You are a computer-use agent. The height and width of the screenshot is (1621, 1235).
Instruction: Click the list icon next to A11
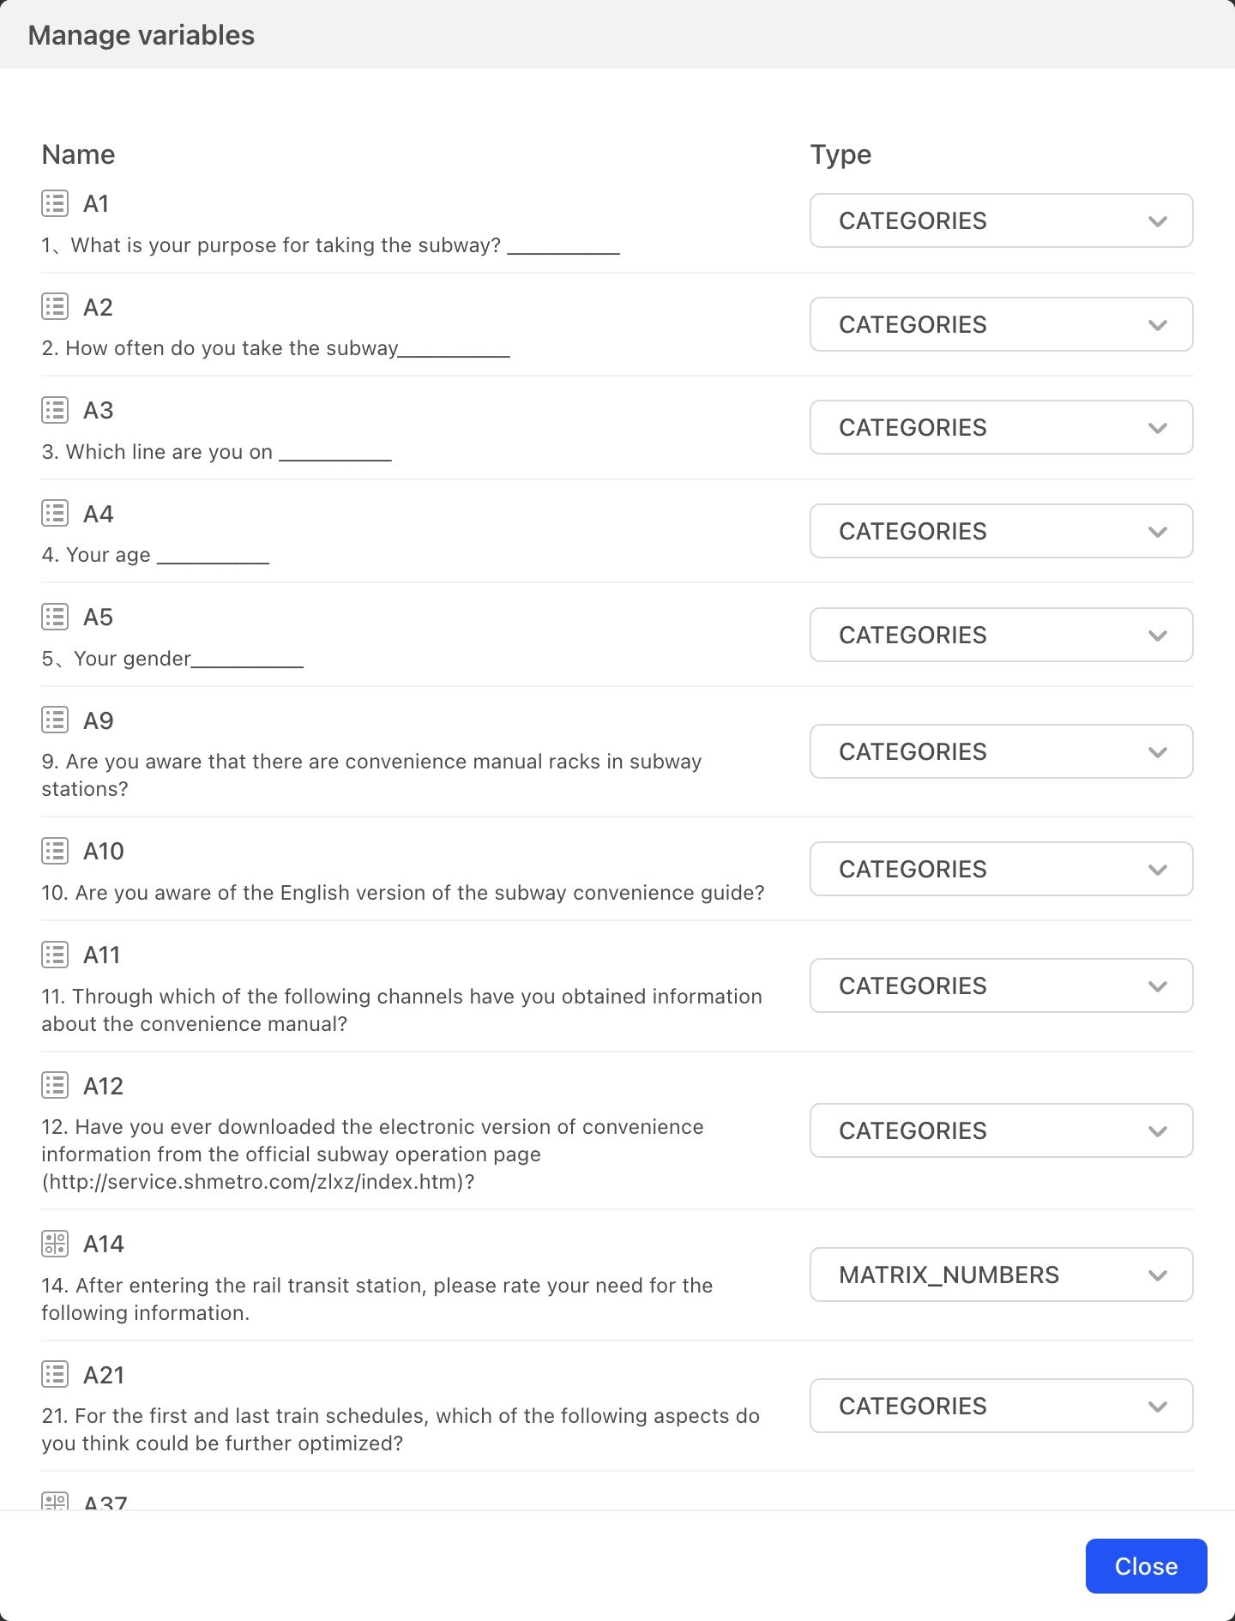pyautogui.click(x=55, y=955)
